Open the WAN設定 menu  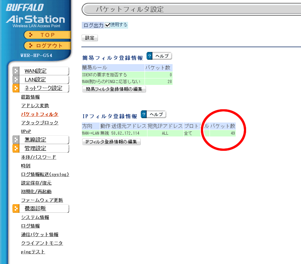36,71
